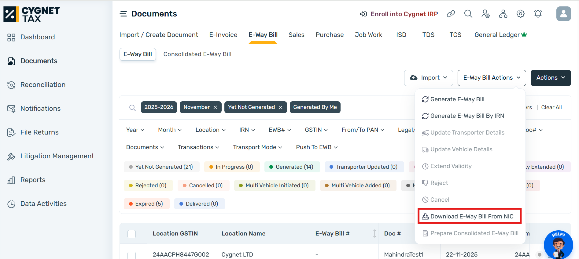Expand the Import dropdown
This screenshot has width=579, height=259.
tap(428, 78)
